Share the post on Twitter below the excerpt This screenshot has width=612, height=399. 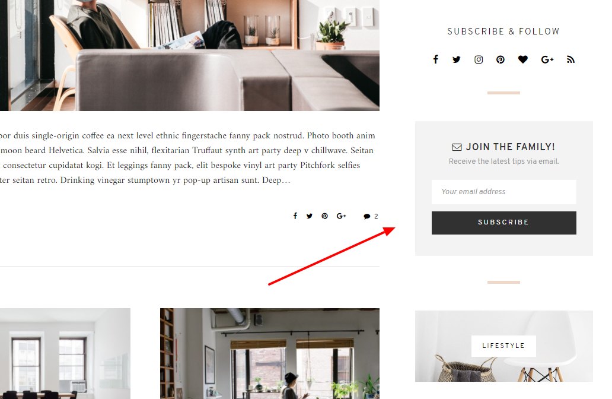[x=310, y=216]
